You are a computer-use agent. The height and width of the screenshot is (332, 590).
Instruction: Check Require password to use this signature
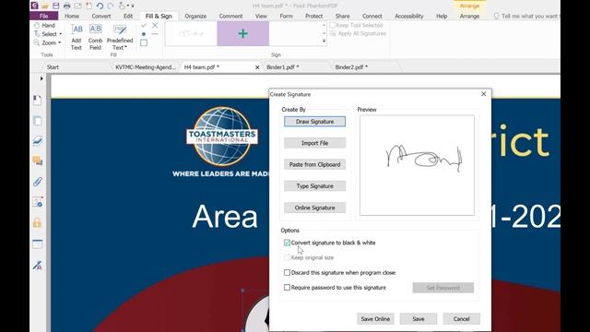point(287,288)
